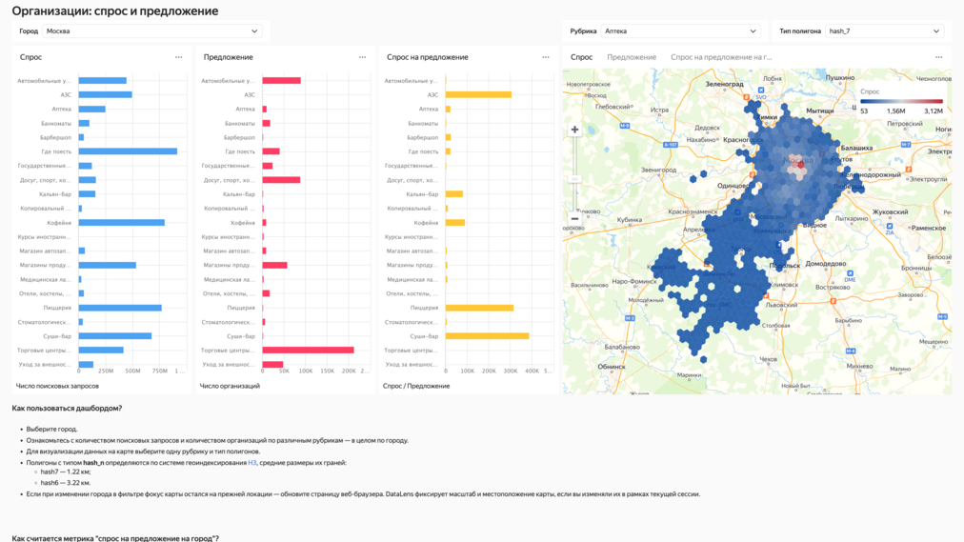This screenshot has height=542, width=964.
Task: Open the Спрос на предложение на г... tab
Action: pos(721,57)
